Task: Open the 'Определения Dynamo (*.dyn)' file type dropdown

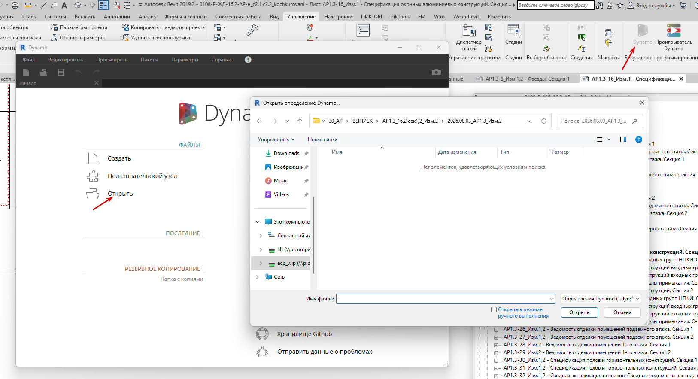Action: coord(601,299)
